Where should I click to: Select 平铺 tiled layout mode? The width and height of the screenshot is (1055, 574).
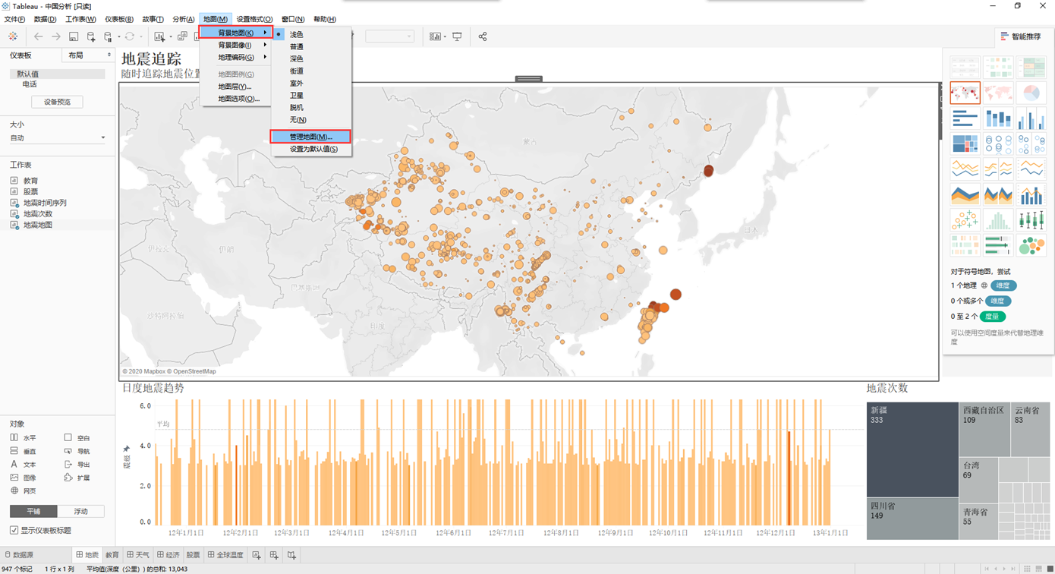click(33, 511)
